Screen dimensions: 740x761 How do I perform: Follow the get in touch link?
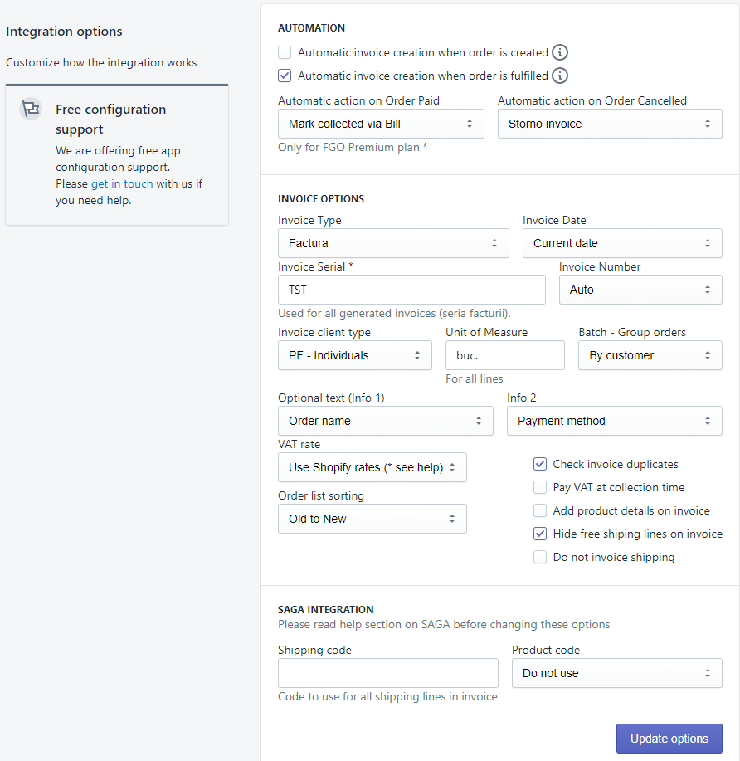(122, 183)
